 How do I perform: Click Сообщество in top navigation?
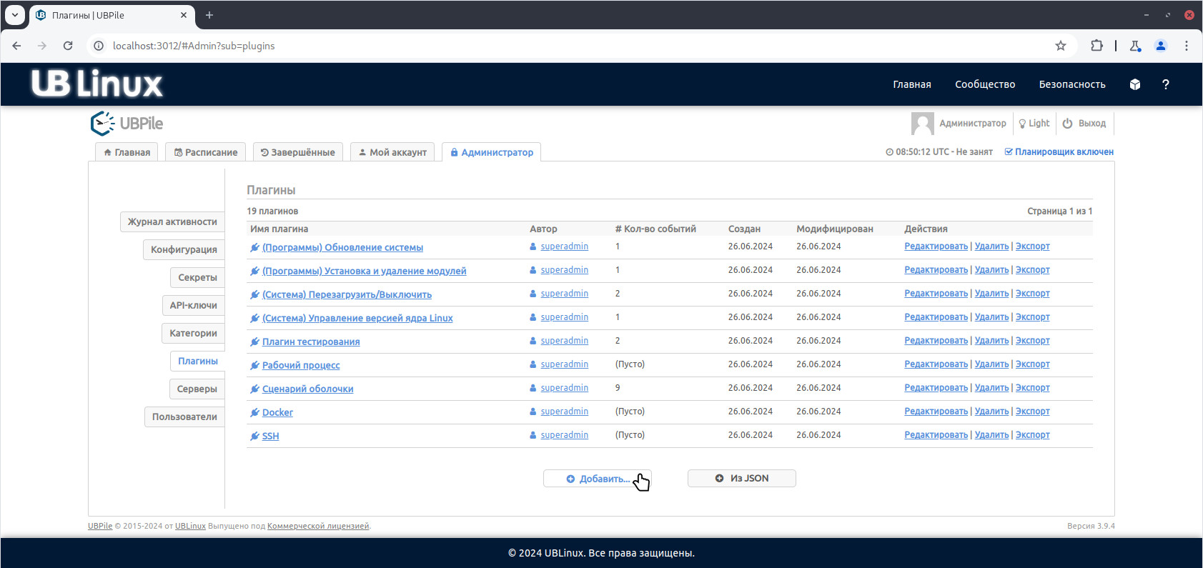tap(985, 84)
